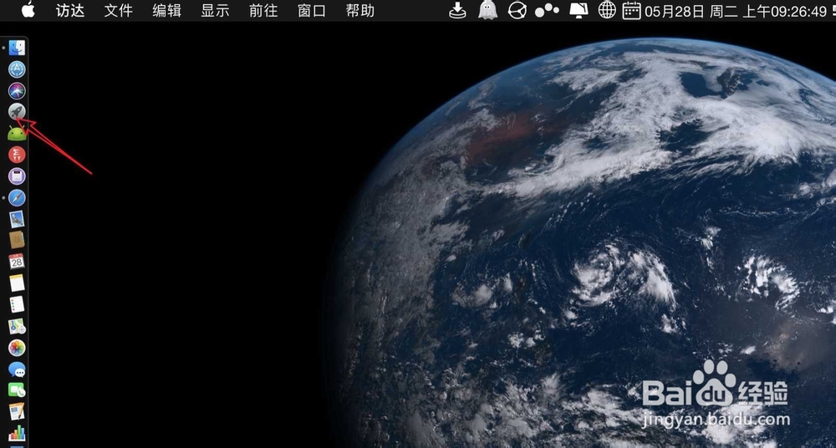Click the globe input source icon
Image resolution: width=836 pixels, height=448 pixels.
tap(607, 10)
